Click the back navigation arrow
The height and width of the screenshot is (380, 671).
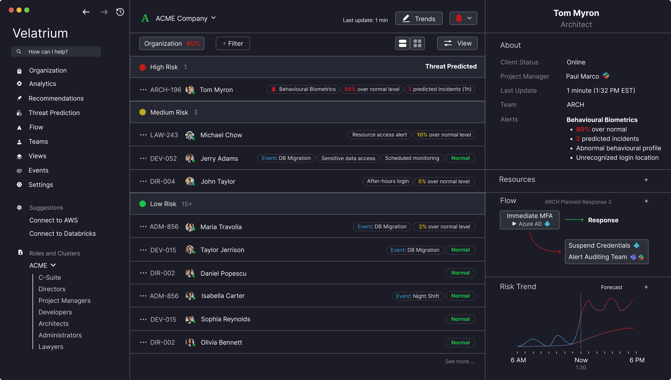[x=86, y=12]
